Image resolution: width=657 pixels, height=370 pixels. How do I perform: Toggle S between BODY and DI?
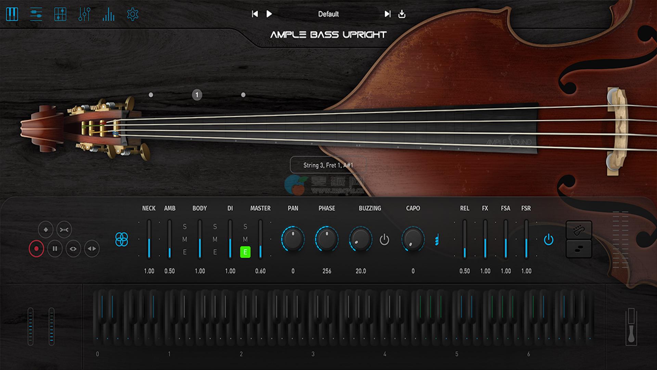point(215,227)
